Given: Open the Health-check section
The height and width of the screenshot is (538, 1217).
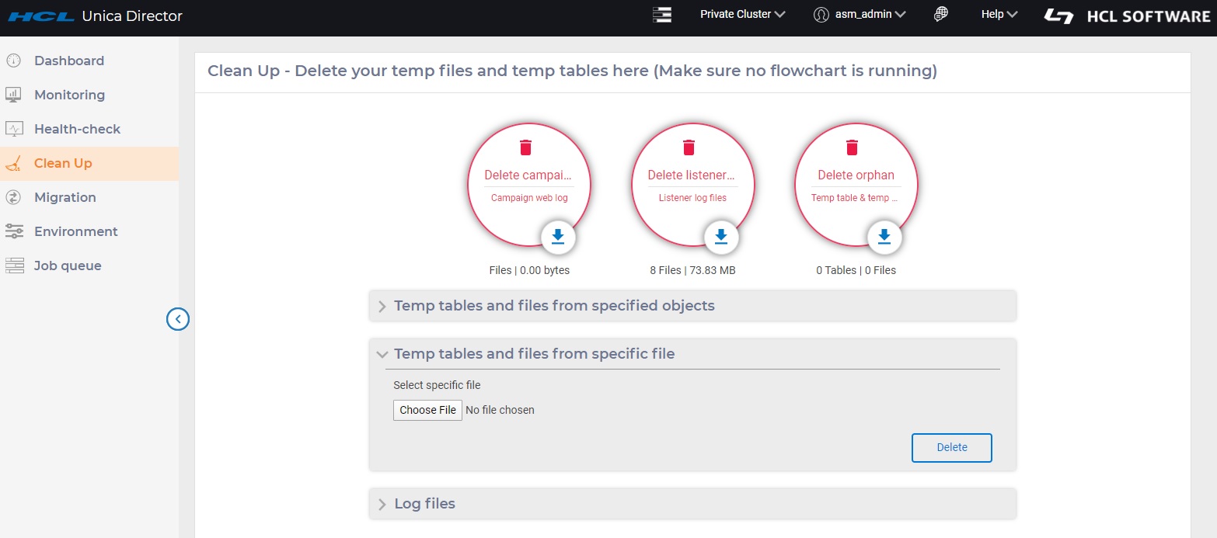Looking at the screenshot, I should pyautogui.click(x=77, y=129).
